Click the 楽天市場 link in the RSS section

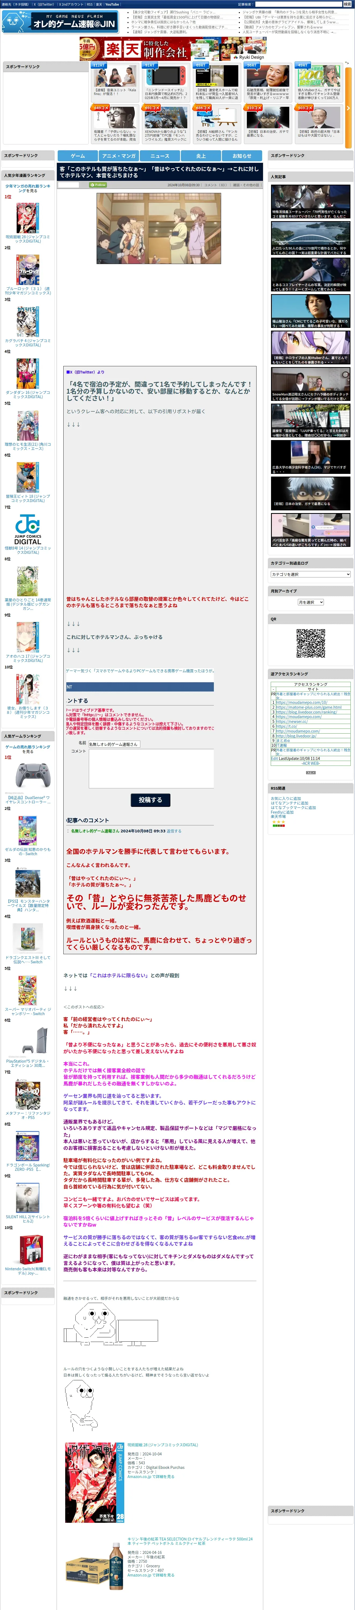click(278, 816)
